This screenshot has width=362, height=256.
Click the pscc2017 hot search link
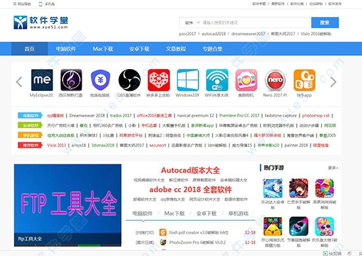(x=188, y=34)
